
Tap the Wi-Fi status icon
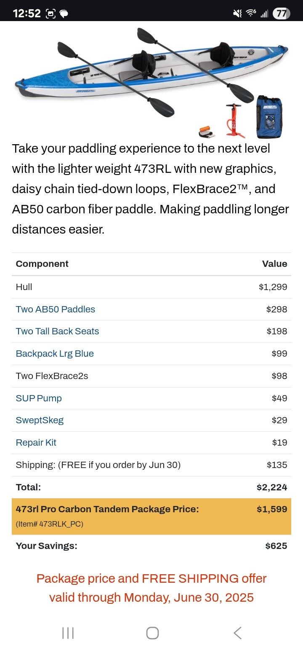point(251,13)
